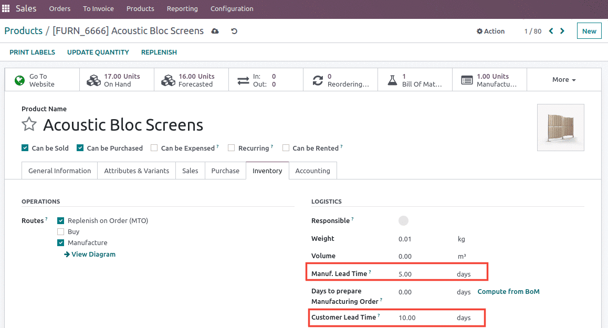Toggle the Recurring checkbox

click(231, 148)
